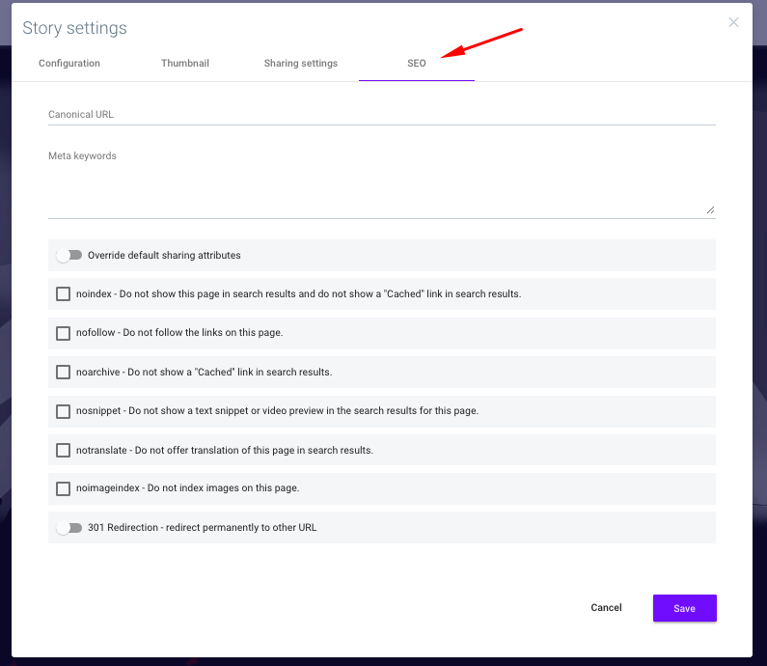Viewport: 767px width, 666px height.
Task: Open the Sharing settings tab
Action: 301,63
